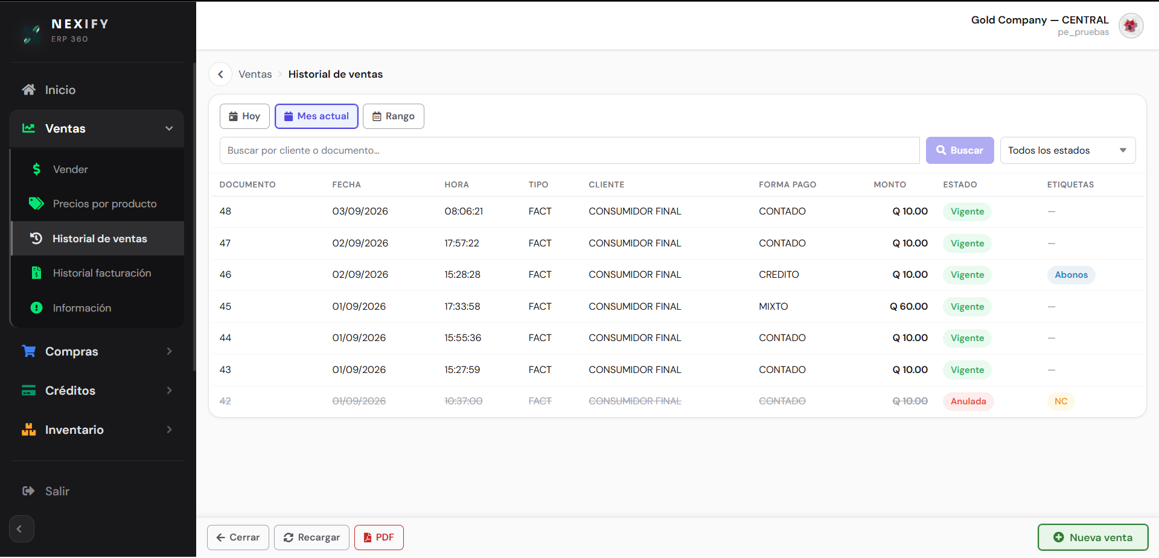Image resolution: width=1159 pixels, height=558 pixels.
Task: Open document 47 row
Action: pos(676,243)
